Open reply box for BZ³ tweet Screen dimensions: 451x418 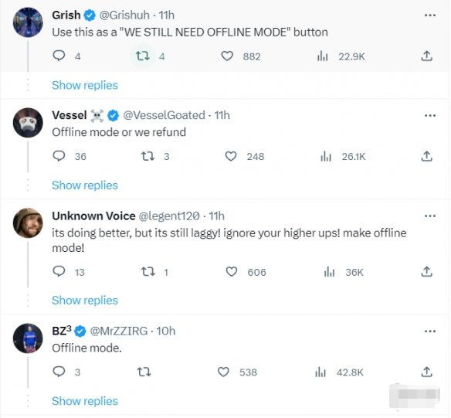pyautogui.click(x=59, y=372)
